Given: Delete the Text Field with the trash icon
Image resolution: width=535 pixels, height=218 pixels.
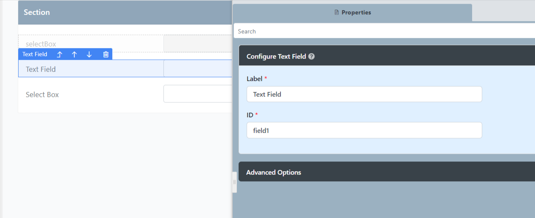Looking at the screenshot, I should coord(106,54).
